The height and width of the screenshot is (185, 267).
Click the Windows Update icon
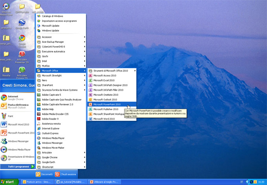(x=39, y=30)
